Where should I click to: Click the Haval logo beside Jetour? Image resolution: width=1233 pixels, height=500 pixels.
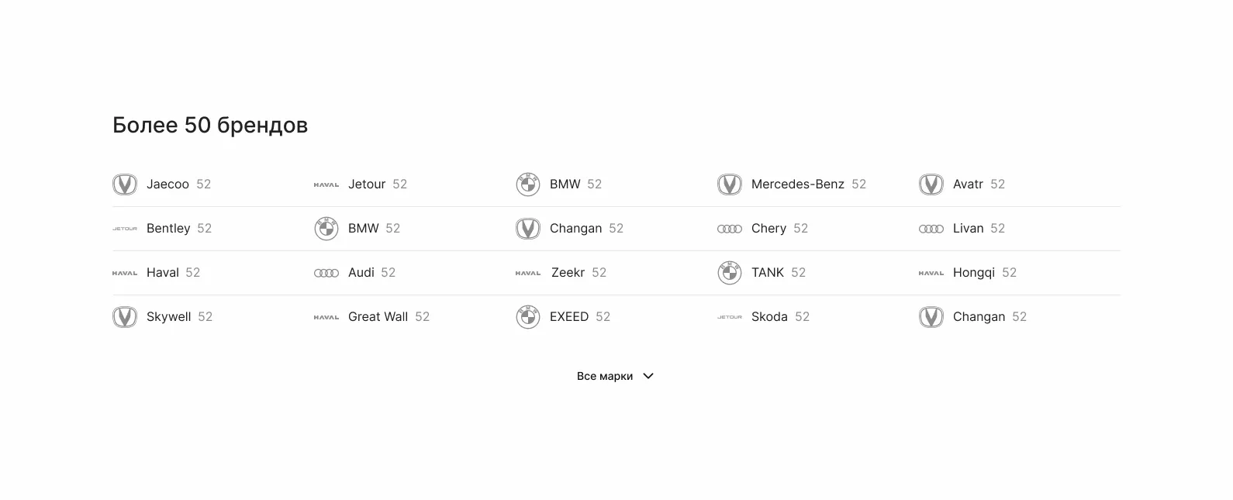(x=326, y=184)
